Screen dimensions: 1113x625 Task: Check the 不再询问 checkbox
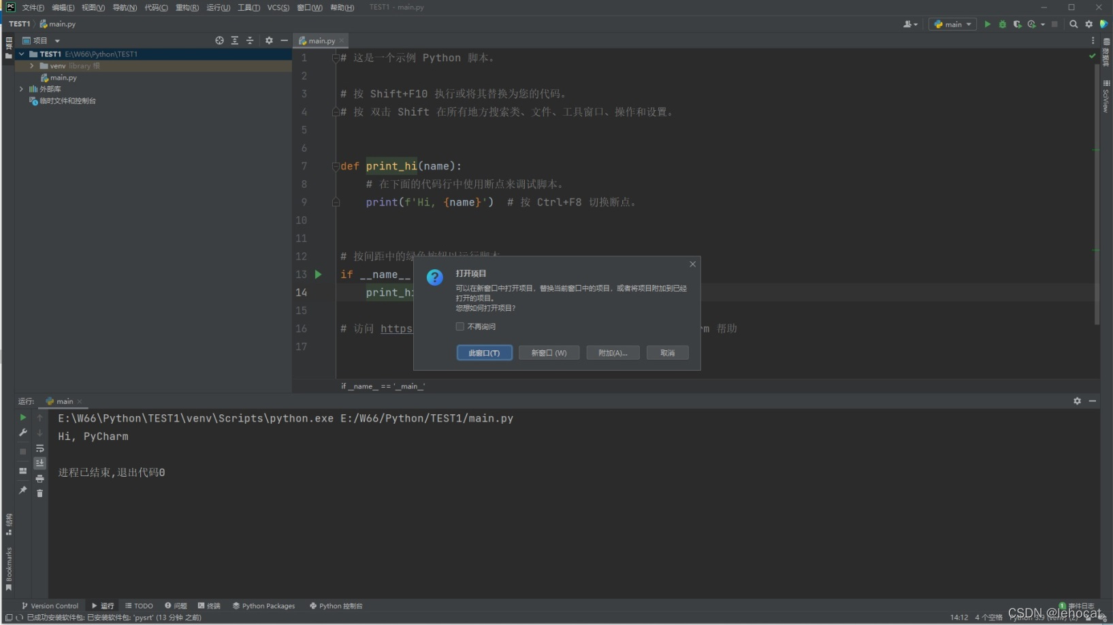click(x=460, y=326)
